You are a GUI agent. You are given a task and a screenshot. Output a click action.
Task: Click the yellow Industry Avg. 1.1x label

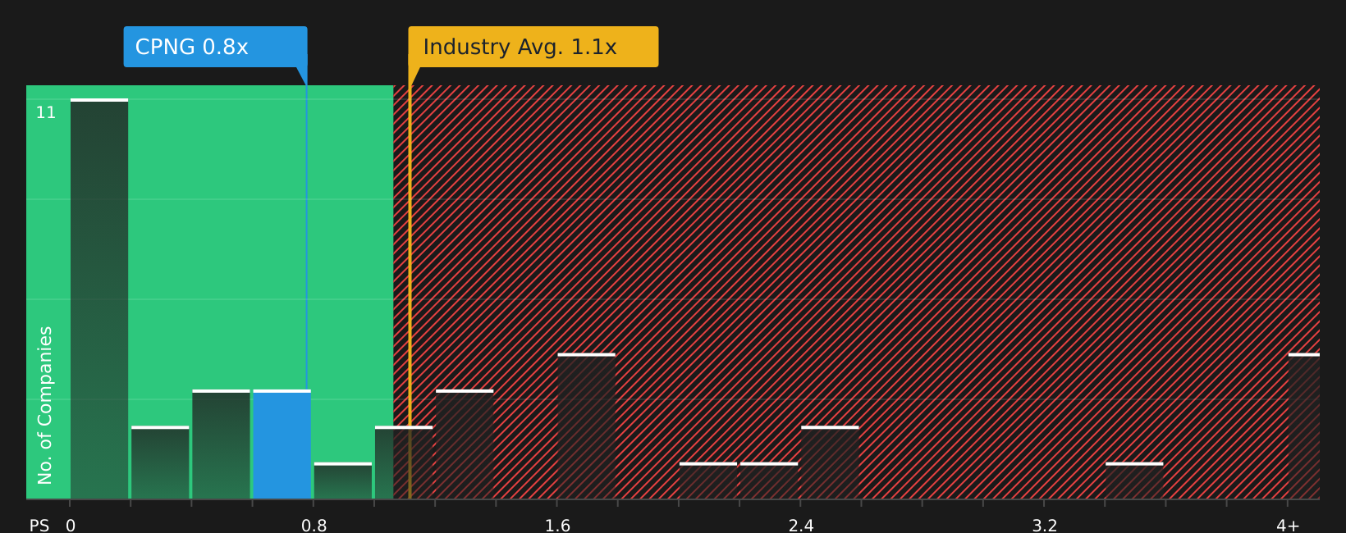tap(533, 47)
